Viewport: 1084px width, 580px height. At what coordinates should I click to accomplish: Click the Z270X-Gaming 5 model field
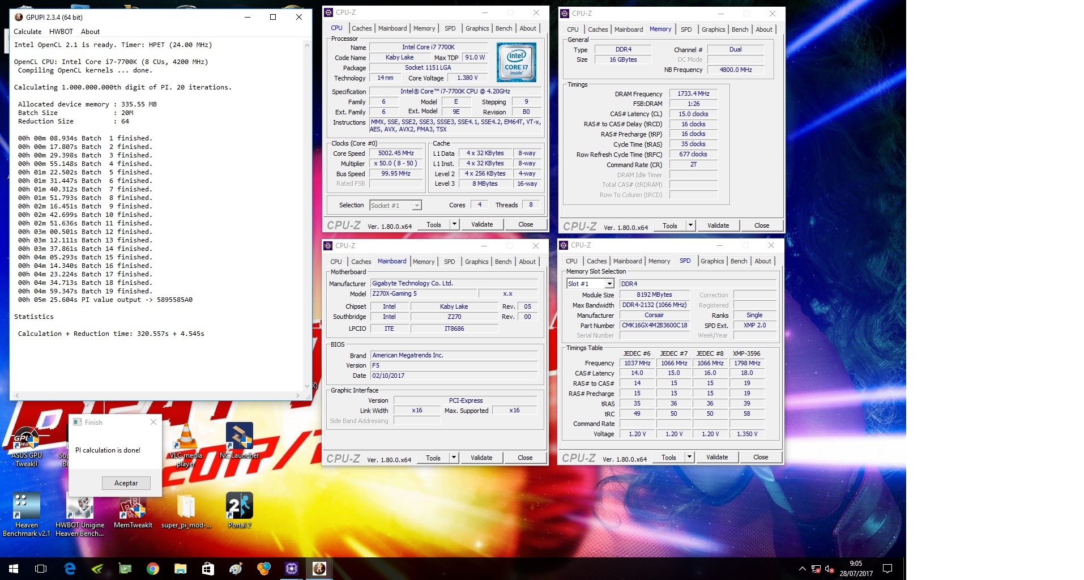423,293
